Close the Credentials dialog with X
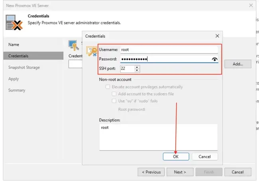The image size is (259, 183). 217,36
